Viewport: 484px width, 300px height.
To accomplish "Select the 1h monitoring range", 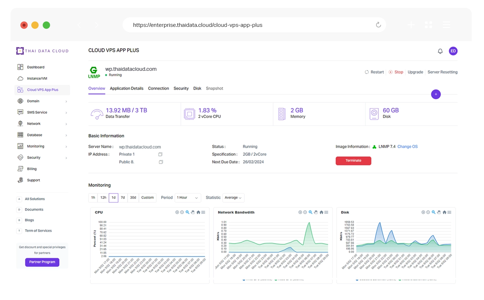I will click(x=93, y=198).
